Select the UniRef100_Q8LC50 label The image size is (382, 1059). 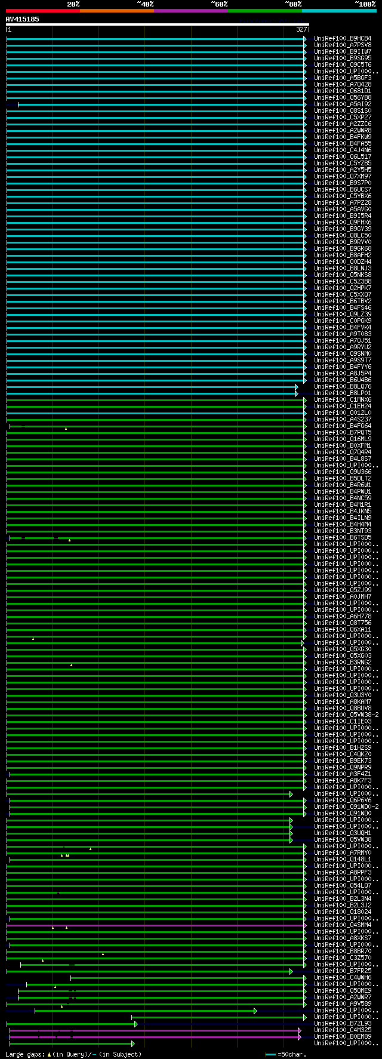click(343, 236)
